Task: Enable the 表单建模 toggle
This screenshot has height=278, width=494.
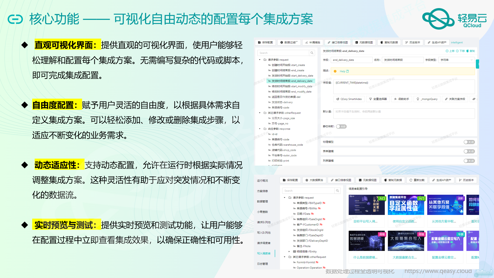Action: (x=469, y=151)
